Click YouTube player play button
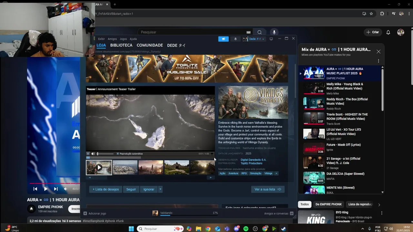 pyautogui.click(x=45, y=189)
